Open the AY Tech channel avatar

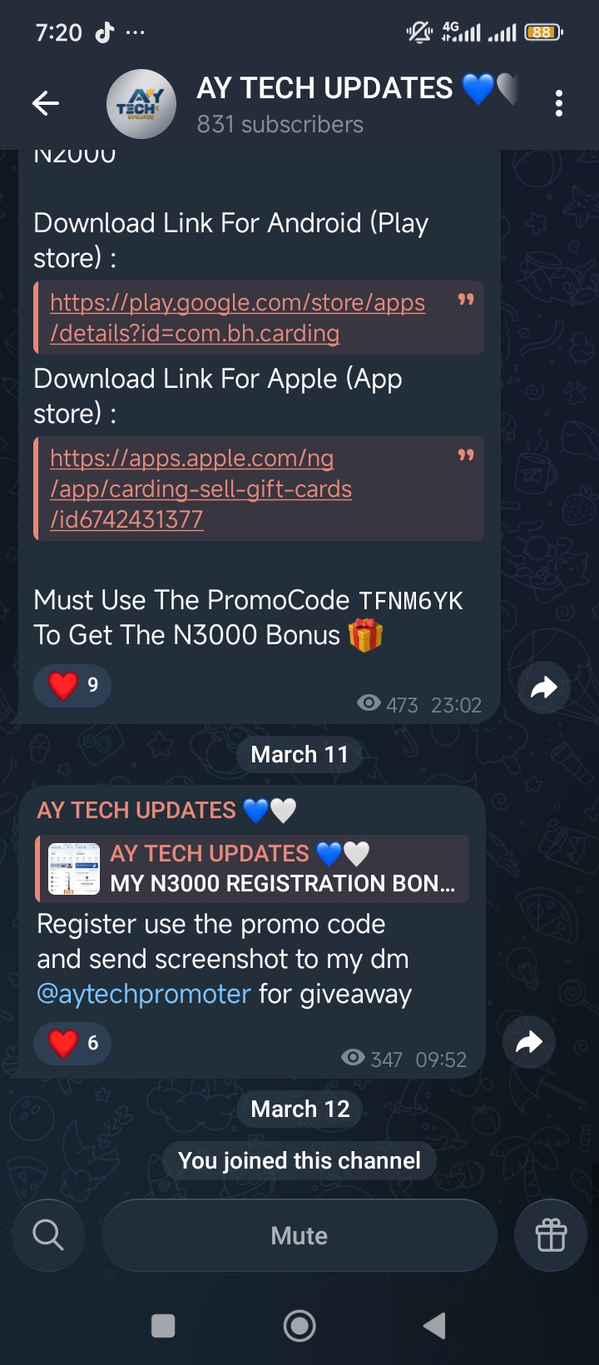(x=141, y=104)
